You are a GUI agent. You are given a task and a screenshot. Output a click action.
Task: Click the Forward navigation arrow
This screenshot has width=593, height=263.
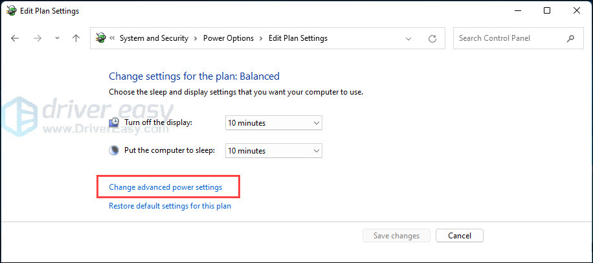pyautogui.click(x=38, y=38)
